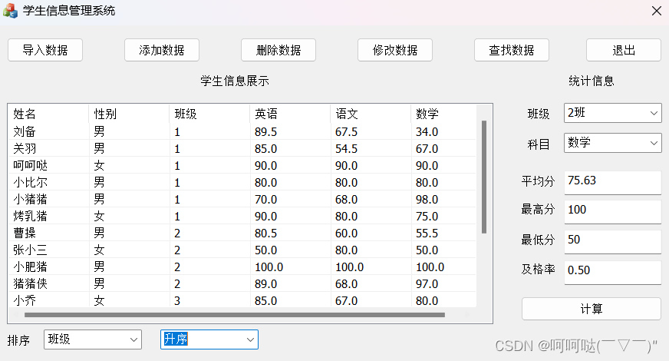Screen dimensions: 669x361
Task: Select the 小肥猪 row name cell
Action: [30, 267]
